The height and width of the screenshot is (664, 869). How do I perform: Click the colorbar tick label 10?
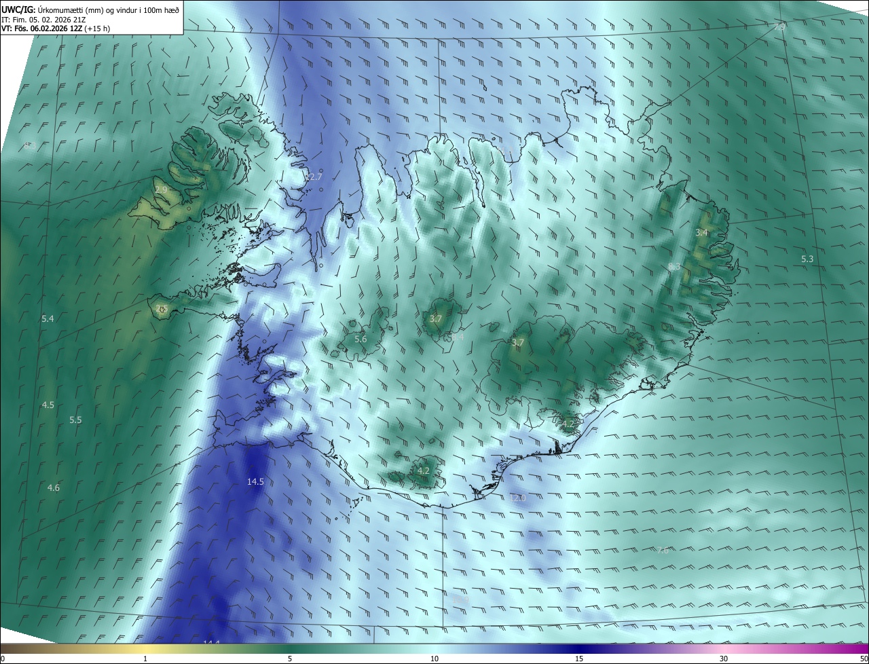434,659
